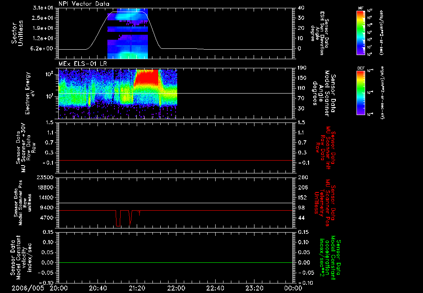Screen dimensions: 423x293
Task: Click the NF flux color bar
Action: [361, 32]
